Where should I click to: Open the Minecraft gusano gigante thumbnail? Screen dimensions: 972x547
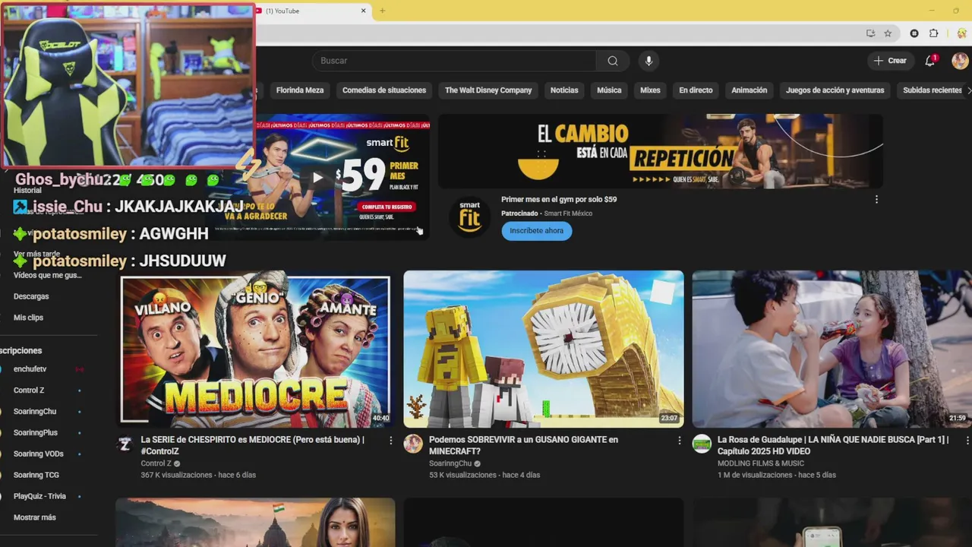click(x=544, y=349)
